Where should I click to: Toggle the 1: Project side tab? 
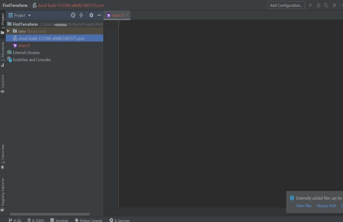click(x=3, y=24)
